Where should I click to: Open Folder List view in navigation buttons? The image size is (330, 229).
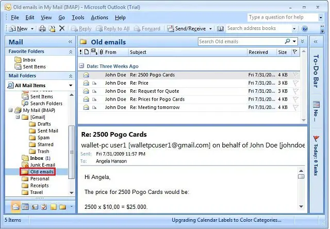click(x=62, y=207)
